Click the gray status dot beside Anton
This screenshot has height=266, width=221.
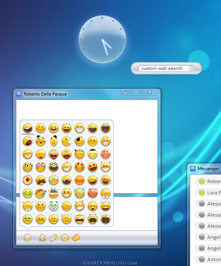[x=202, y=259]
